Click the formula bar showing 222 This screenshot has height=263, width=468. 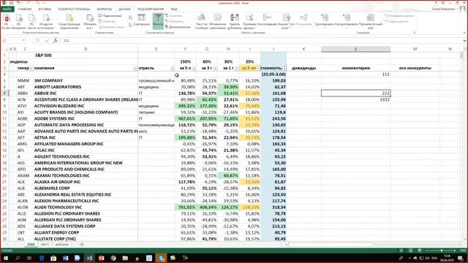point(263,40)
